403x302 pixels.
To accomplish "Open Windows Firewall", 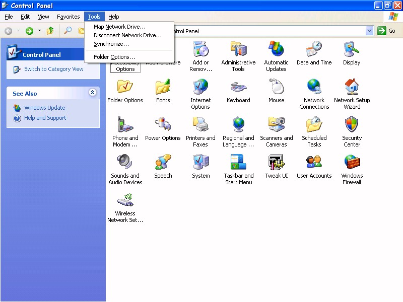I will coord(352,170).
